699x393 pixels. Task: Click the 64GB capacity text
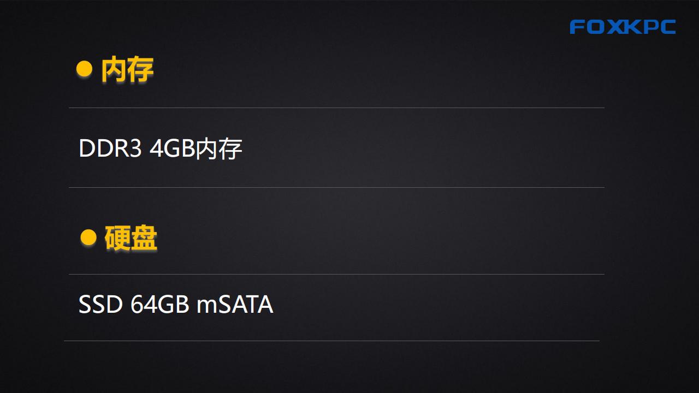[x=160, y=305]
